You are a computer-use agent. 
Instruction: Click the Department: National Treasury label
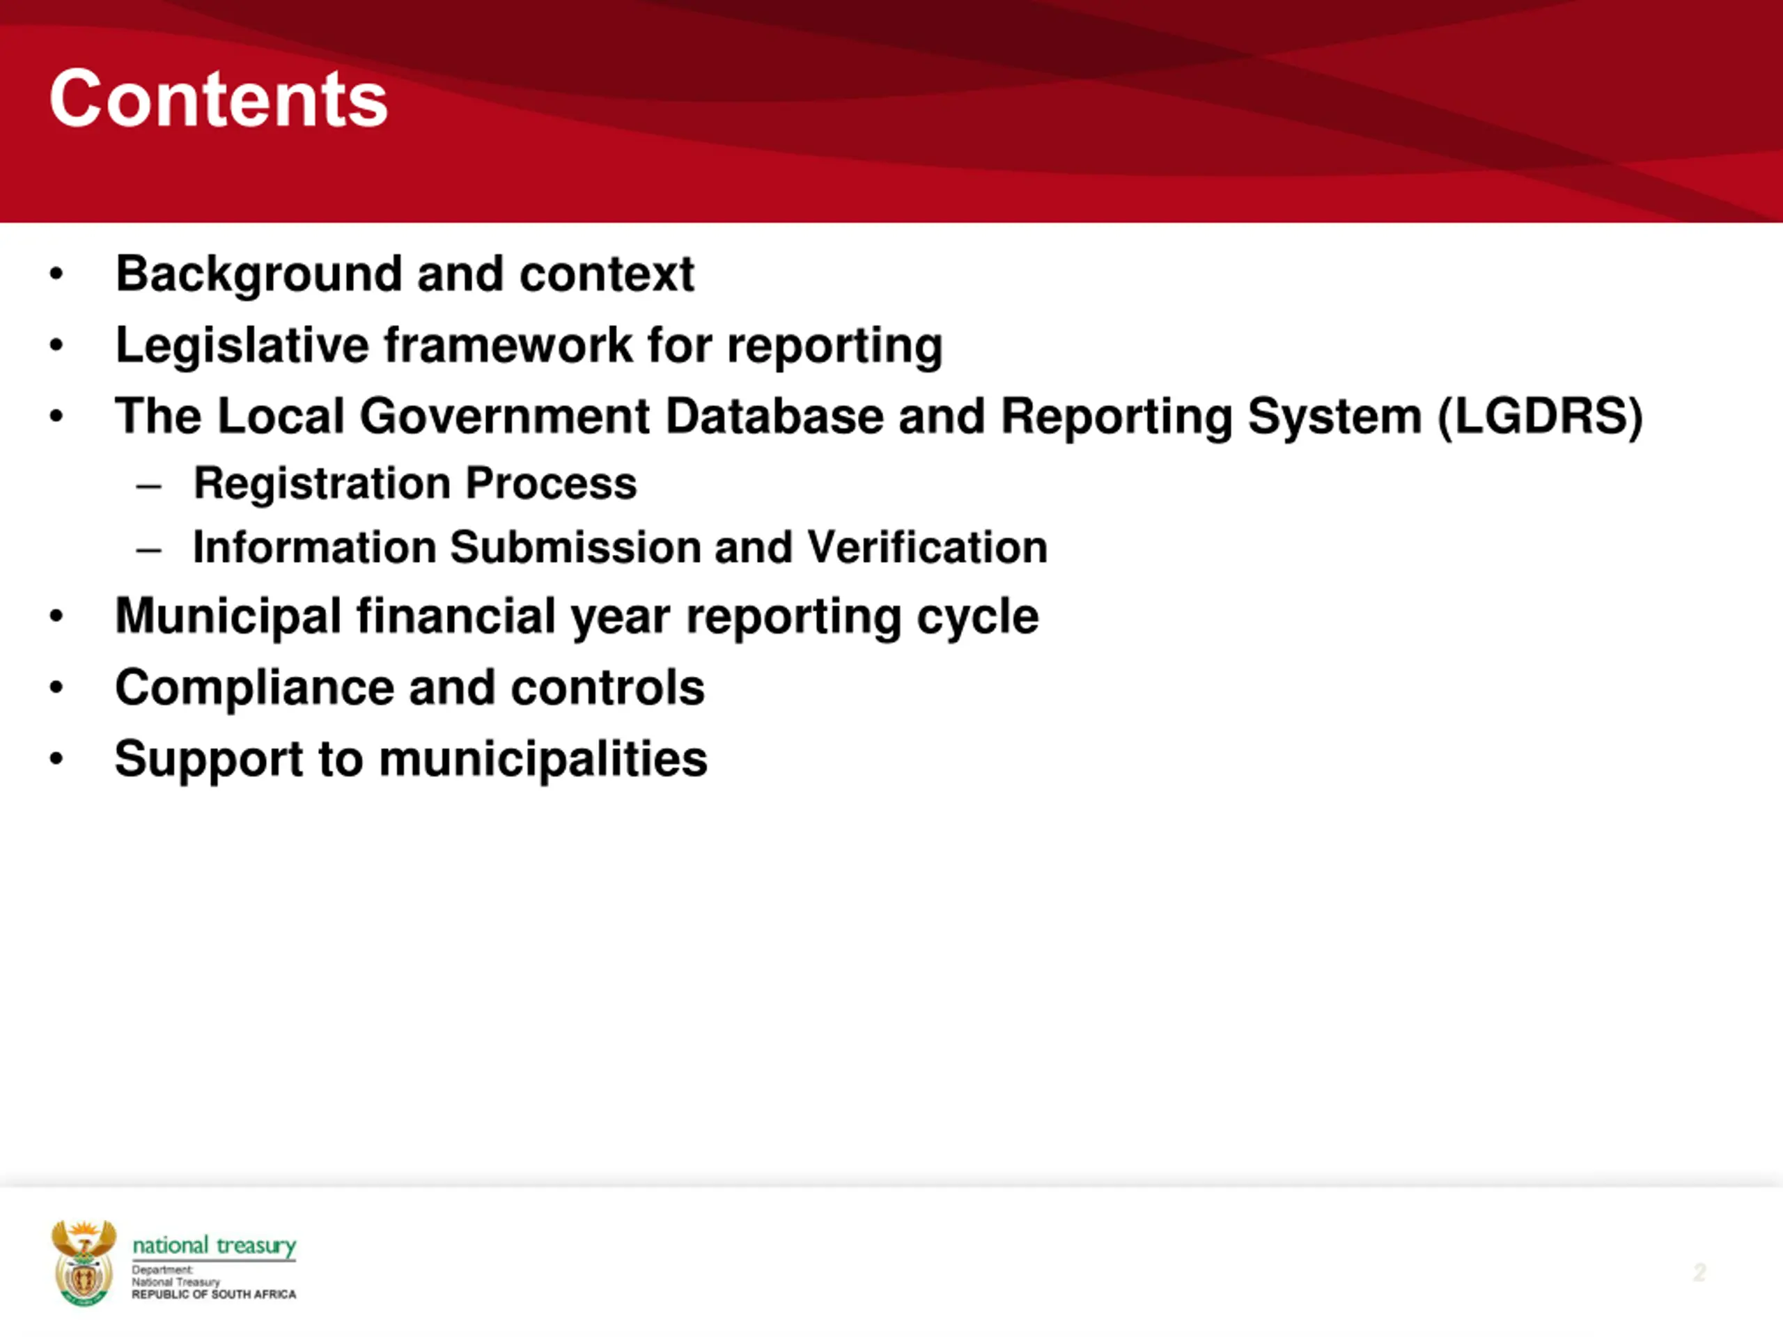(x=176, y=1276)
